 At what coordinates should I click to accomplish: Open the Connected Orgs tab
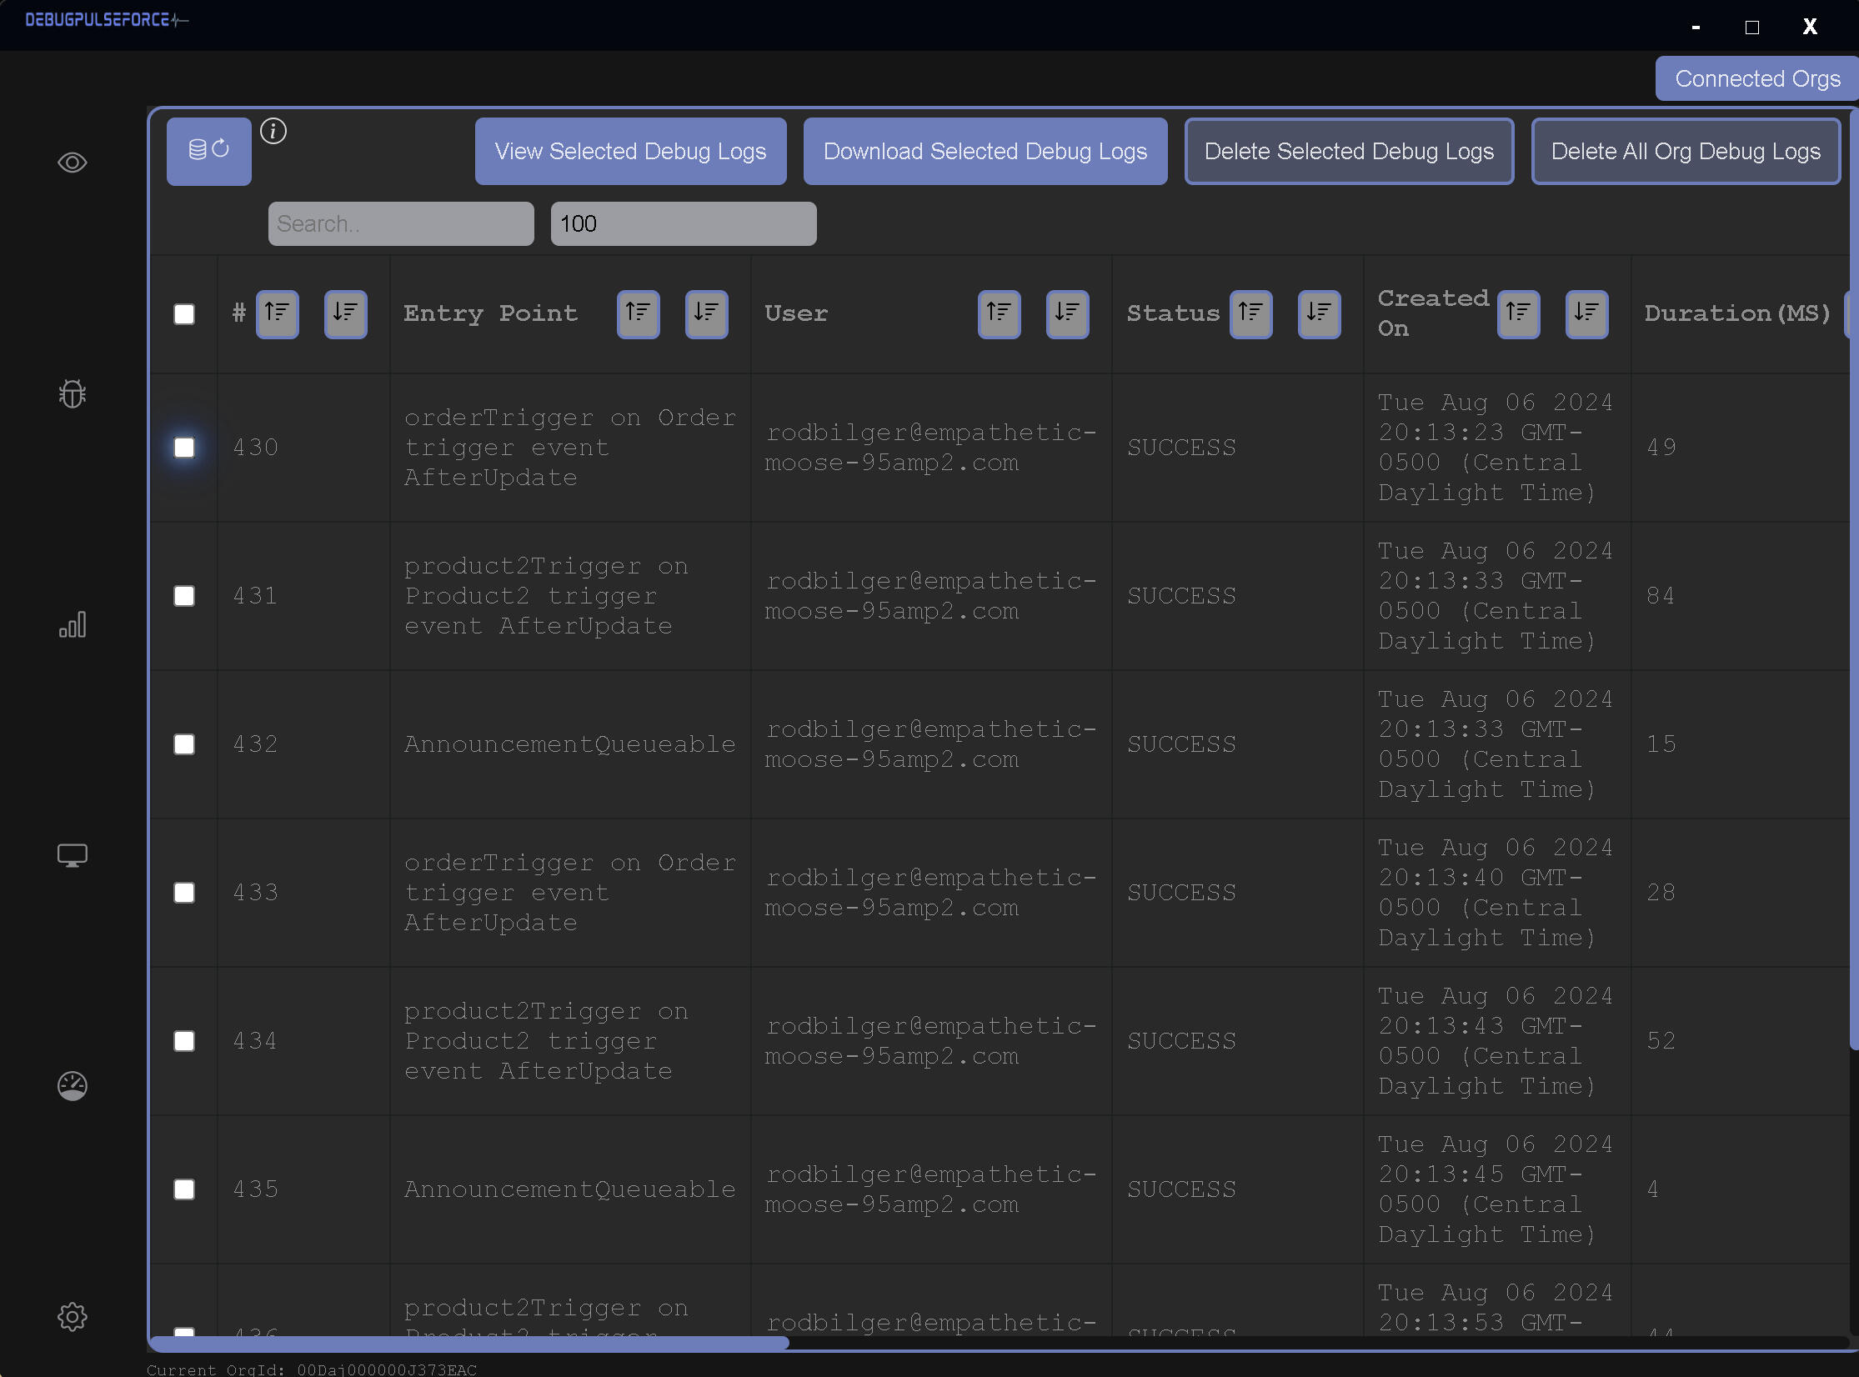[x=1757, y=79]
